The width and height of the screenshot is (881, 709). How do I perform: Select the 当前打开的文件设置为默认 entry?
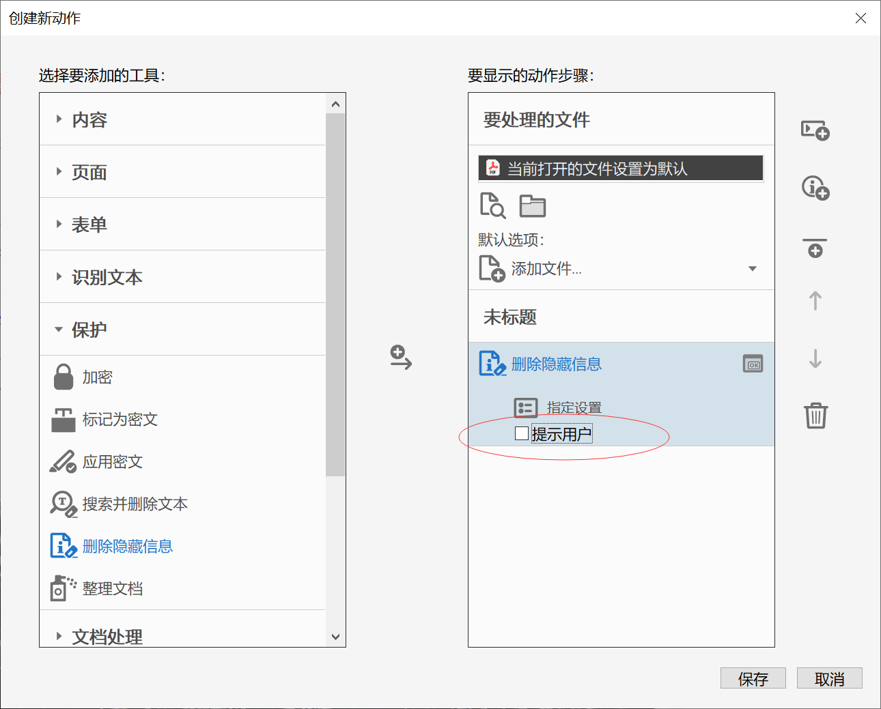(621, 168)
